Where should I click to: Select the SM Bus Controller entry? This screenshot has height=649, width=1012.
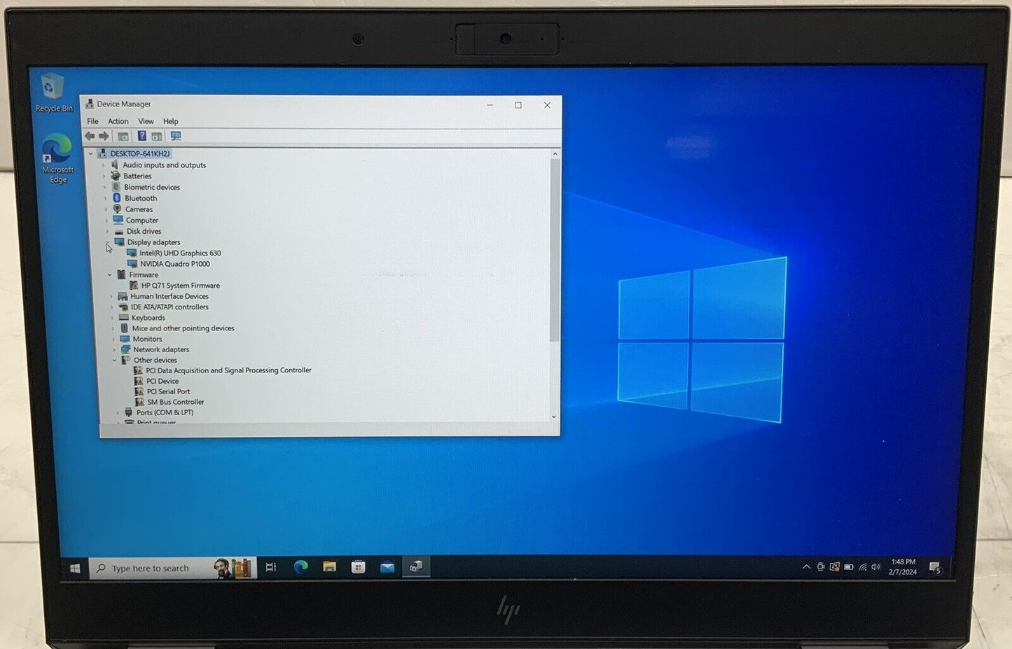tap(175, 402)
